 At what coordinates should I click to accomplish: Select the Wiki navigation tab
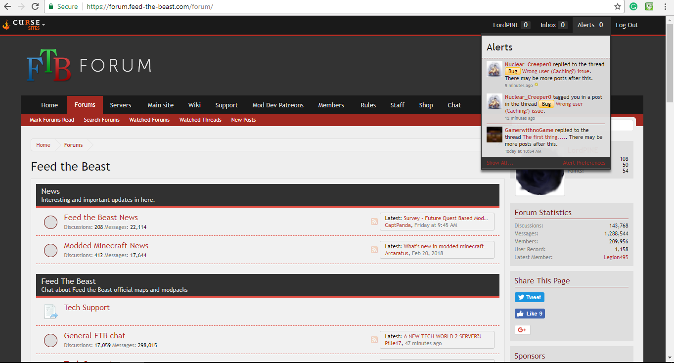194,105
